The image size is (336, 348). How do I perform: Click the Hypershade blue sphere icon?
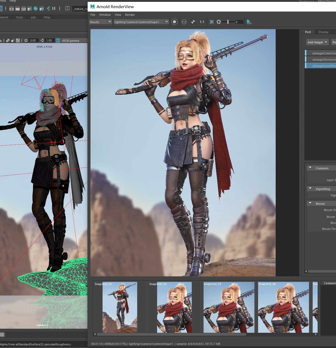click(x=36, y=8)
